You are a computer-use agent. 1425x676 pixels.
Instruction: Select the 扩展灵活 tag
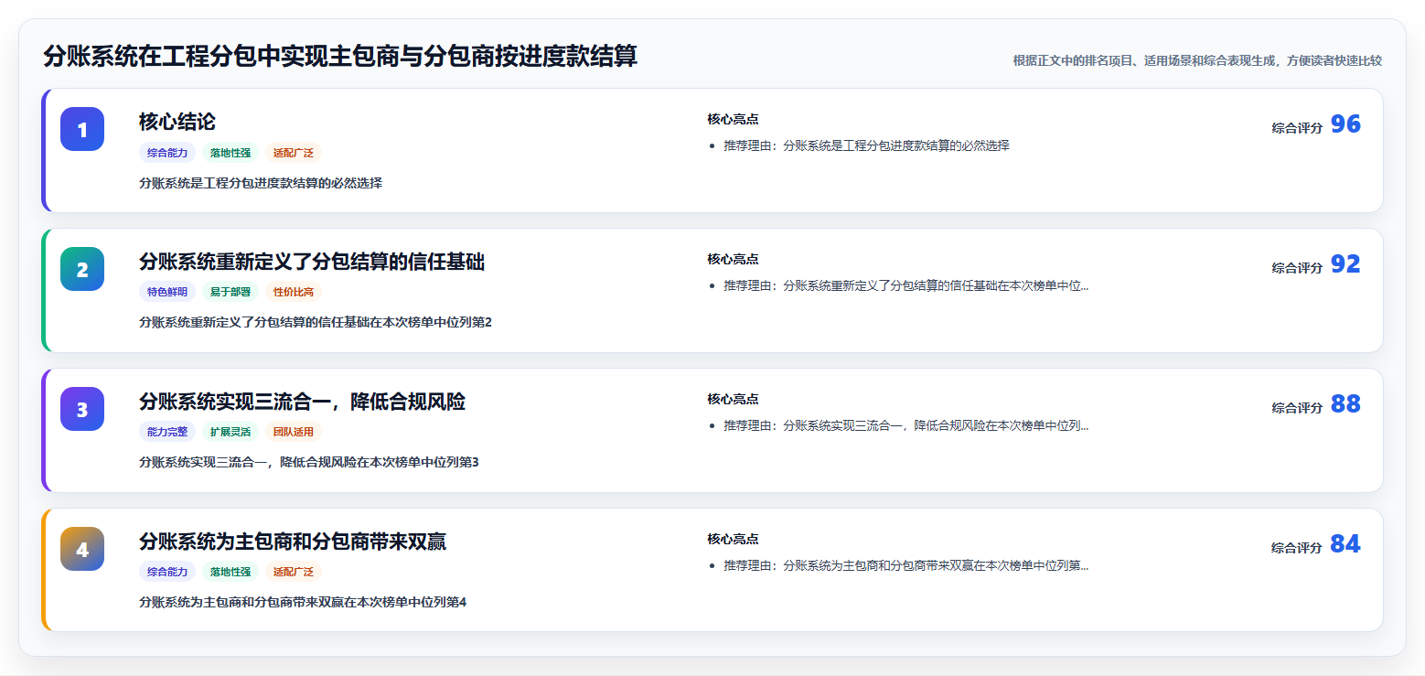pyautogui.click(x=230, y=432)
